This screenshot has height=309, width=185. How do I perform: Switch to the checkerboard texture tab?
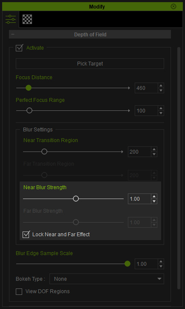[x=27, y=19]
